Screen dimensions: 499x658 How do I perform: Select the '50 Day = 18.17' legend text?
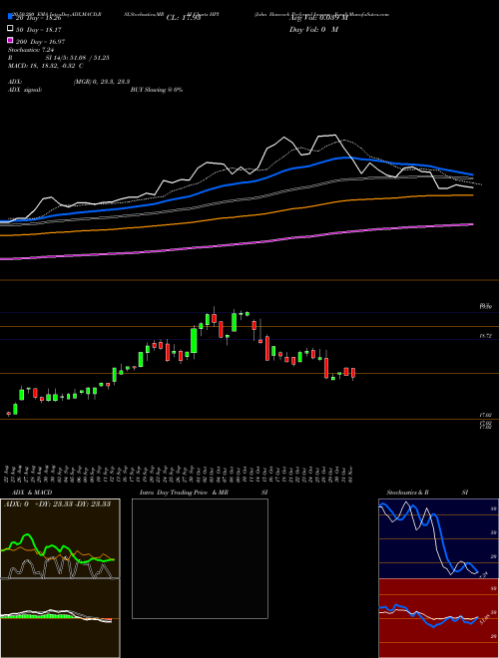coord(39,30)
